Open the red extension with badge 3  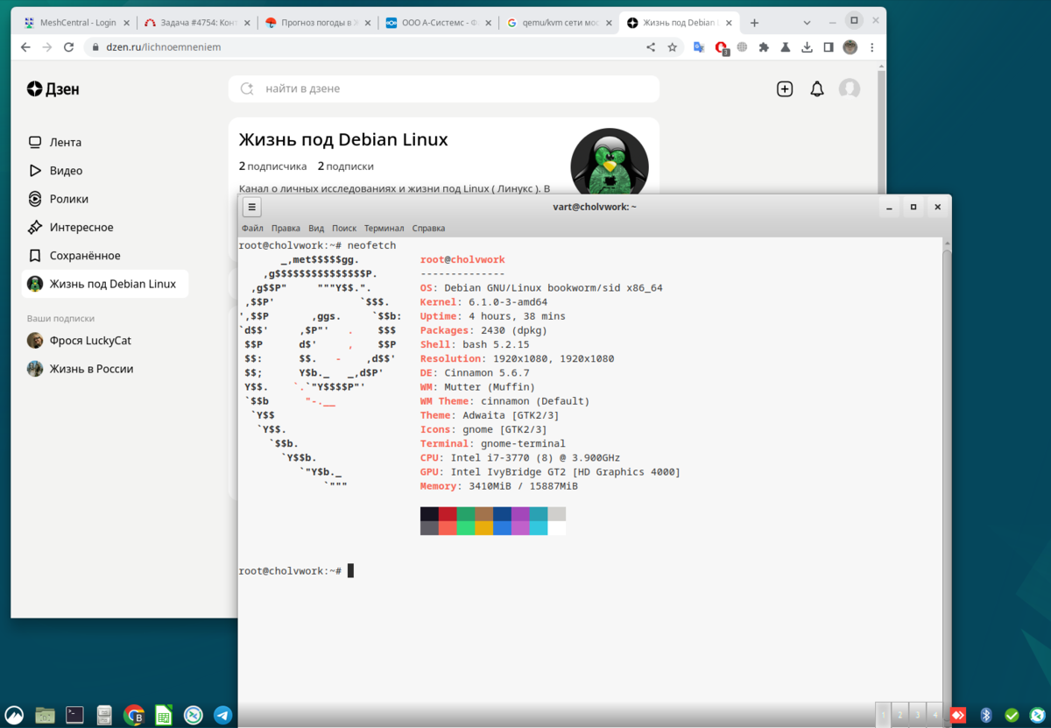tap(721, 47)
